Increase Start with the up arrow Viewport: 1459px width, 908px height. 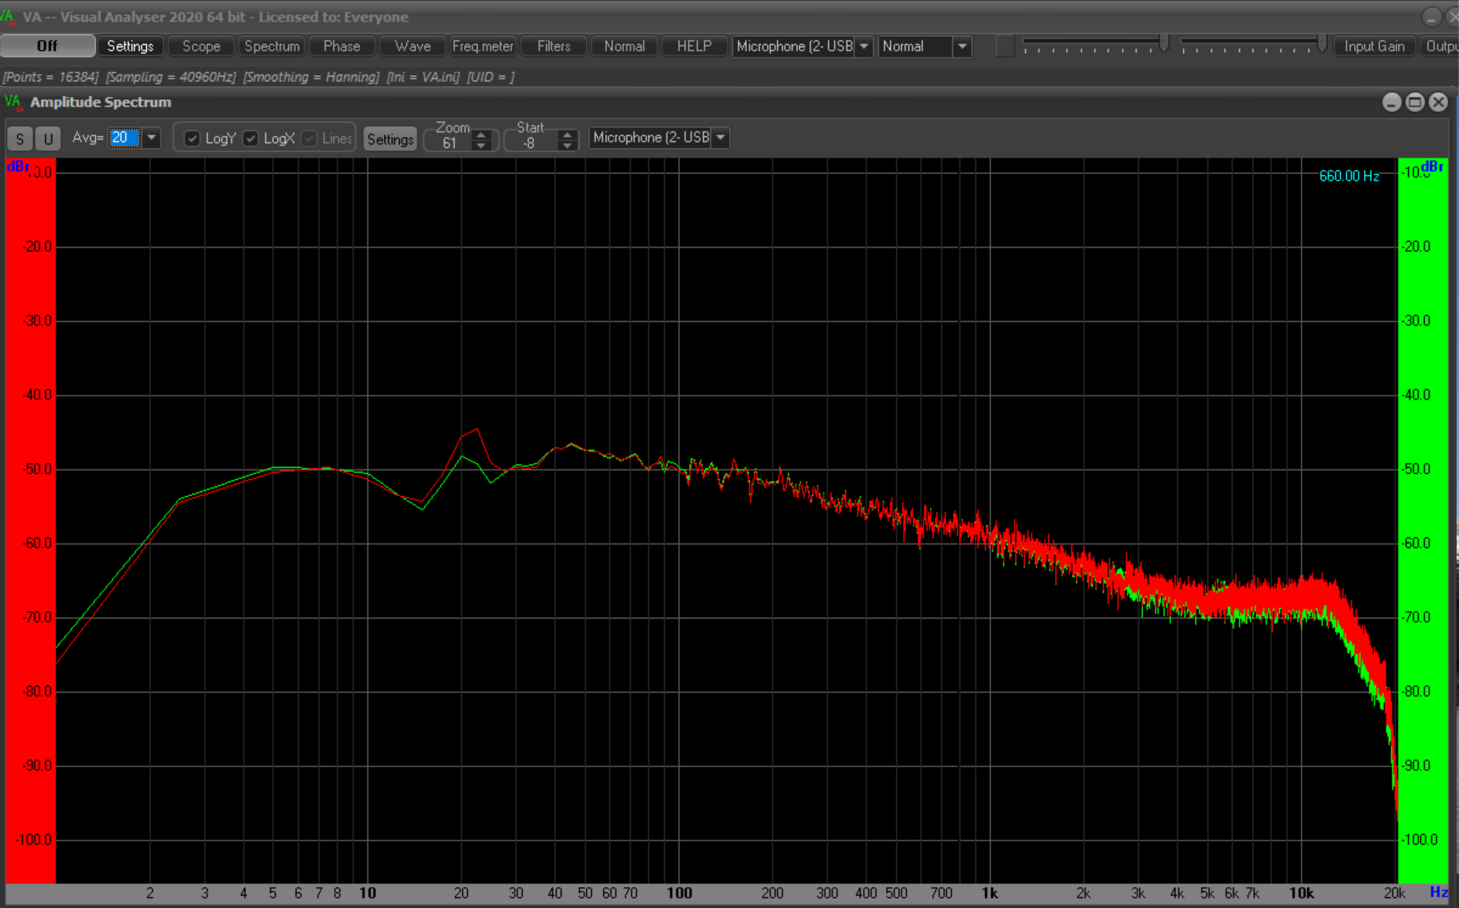click(x=567, y=135)
